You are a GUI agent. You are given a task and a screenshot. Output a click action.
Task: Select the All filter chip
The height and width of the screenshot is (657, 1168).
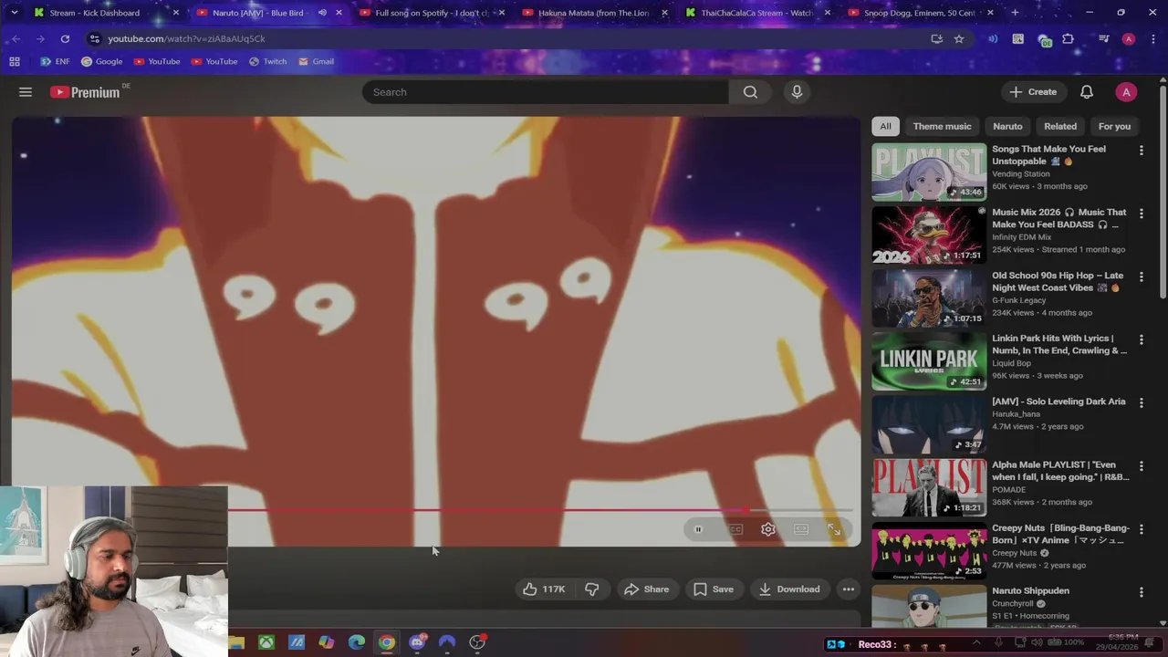pos(885,126)
